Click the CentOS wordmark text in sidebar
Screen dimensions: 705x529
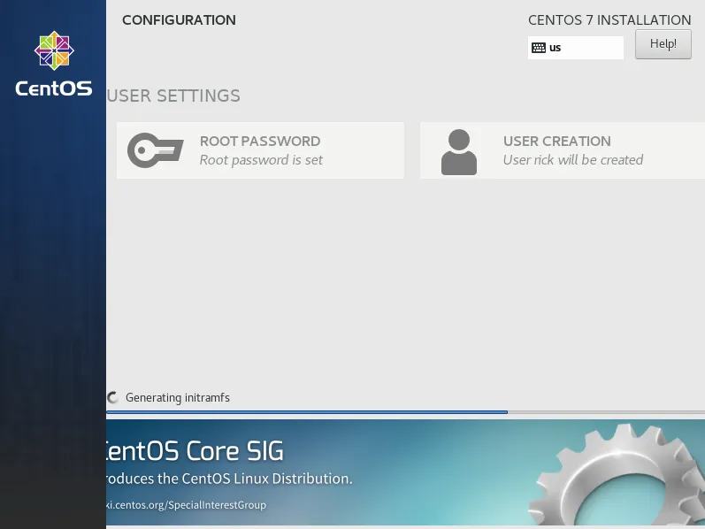click(x=53, y=88)
